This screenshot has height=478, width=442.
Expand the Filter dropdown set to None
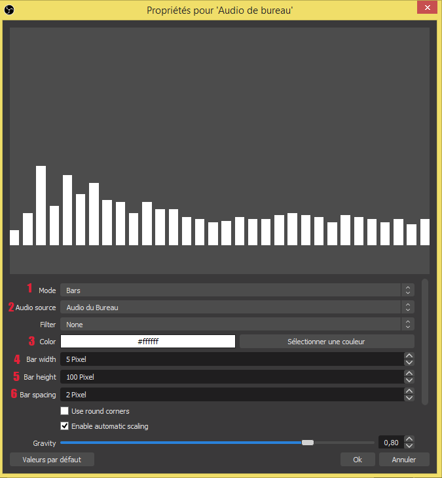(x=236, y=324)
